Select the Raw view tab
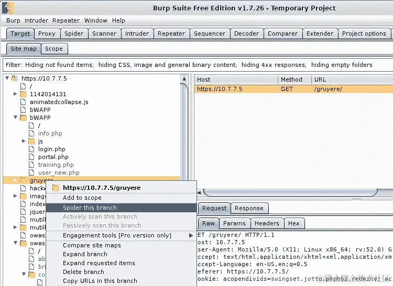 click(x=209, y=223)
